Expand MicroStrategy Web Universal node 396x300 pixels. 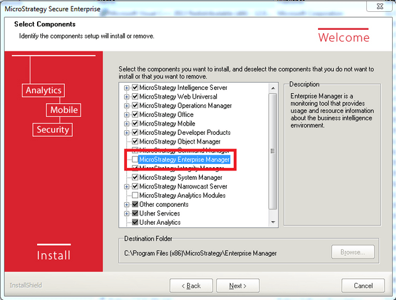click(127, 96)
